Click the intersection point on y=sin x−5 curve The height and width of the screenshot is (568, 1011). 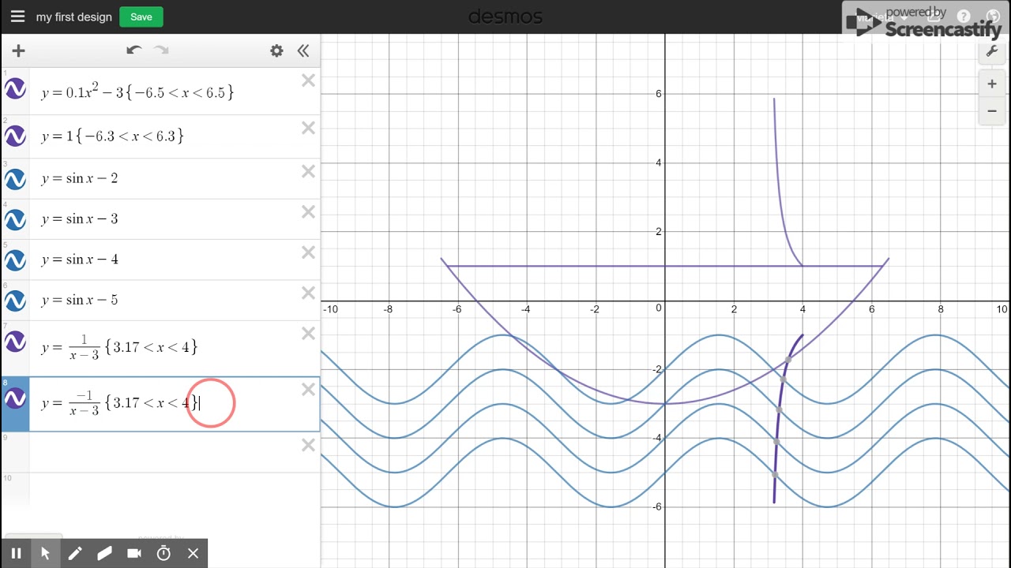click(x=775, y=475)
